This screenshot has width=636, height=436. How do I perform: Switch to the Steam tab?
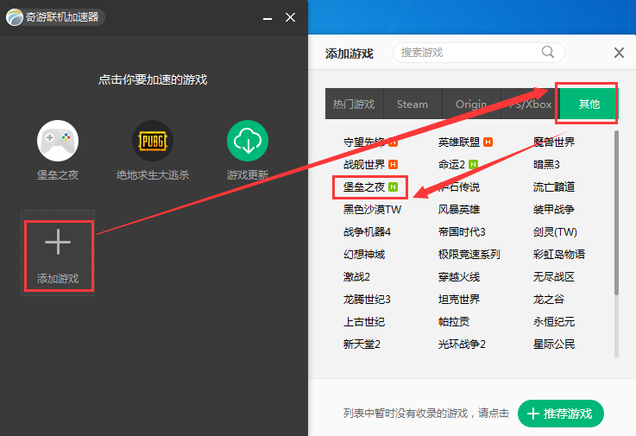click(x=412, y=104)
